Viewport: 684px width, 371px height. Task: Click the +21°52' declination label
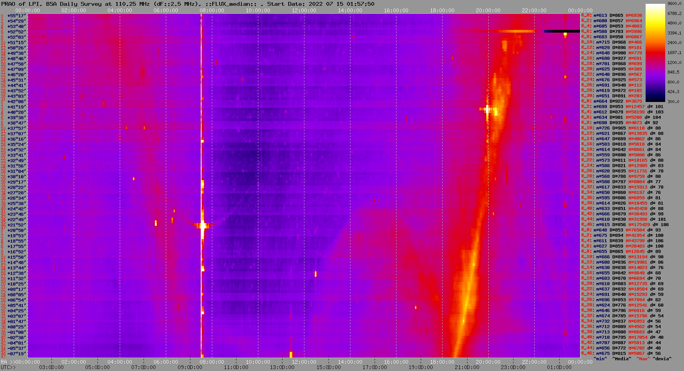click(x=16, y=225)
